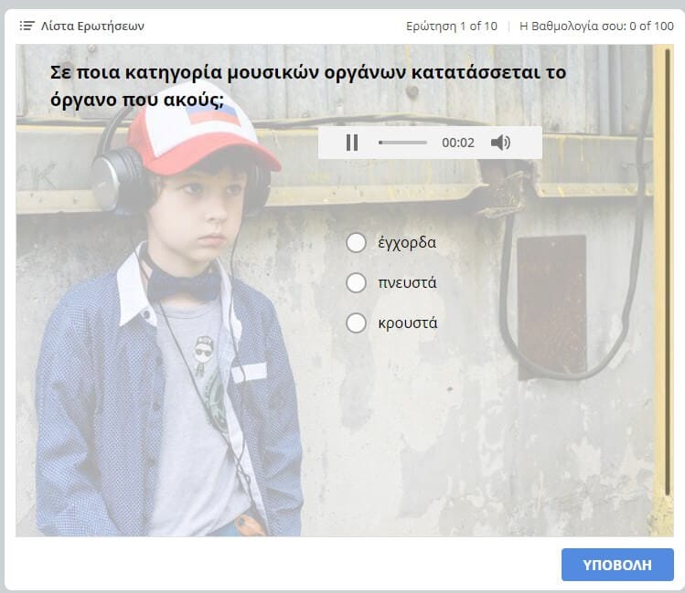Image resolution: width=685 pixels, height=593 pixels.
Task: Click the πνευστά answer label
Action: tap(407, 282)
